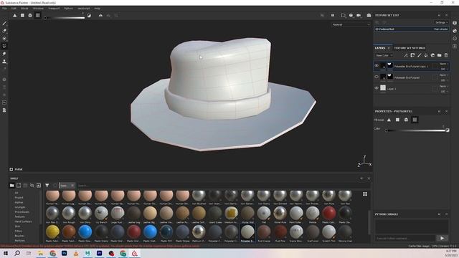Image resolution: width=459 pixels, height=258 pixels.
Task: Click the video camera icon in viewport toolbar
Action: pos(359,15)
